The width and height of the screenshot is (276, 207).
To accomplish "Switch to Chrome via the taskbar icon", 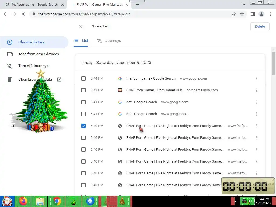I will tap(57, 201).
